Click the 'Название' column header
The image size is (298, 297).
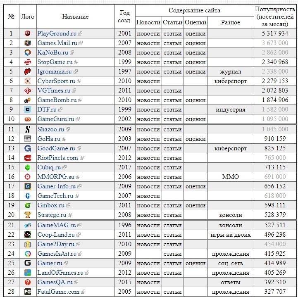click(x=76, y=17)
